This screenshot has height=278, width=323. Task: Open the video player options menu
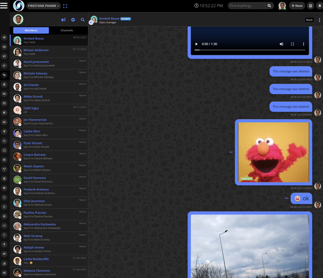(303, 44)
